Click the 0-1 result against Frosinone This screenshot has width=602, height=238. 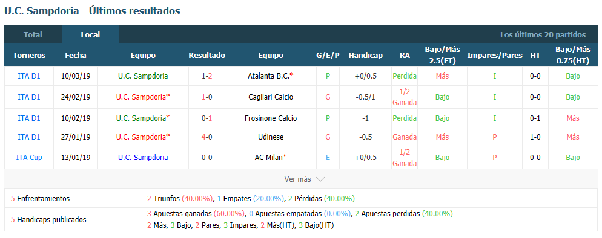point(207,118)
